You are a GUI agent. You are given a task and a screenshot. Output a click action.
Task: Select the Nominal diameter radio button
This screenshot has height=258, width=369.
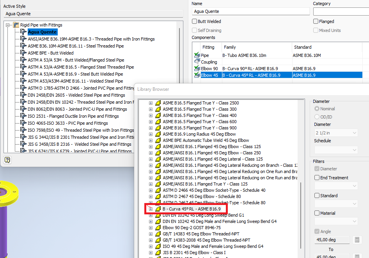317,109
